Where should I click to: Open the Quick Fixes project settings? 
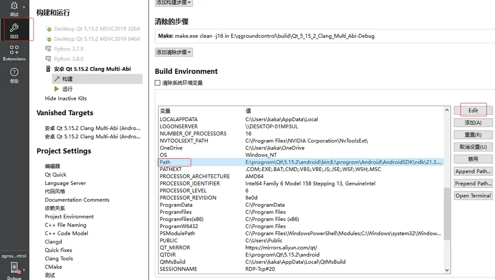[58, 250]
